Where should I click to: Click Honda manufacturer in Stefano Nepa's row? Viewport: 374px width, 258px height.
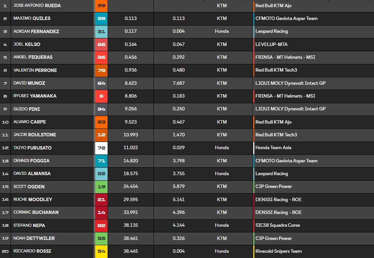click(x=222, y=225)
